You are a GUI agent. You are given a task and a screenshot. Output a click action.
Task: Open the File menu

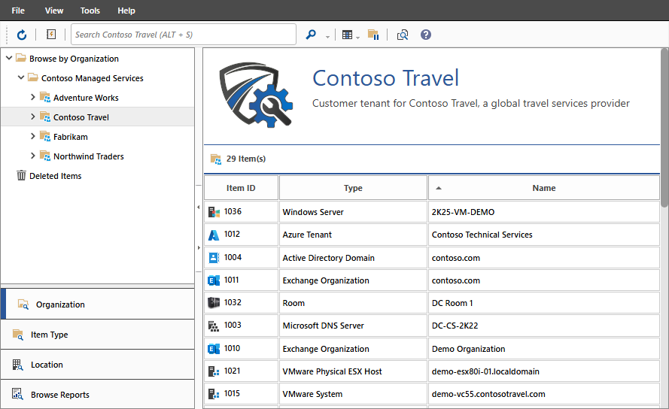(18, 11)
